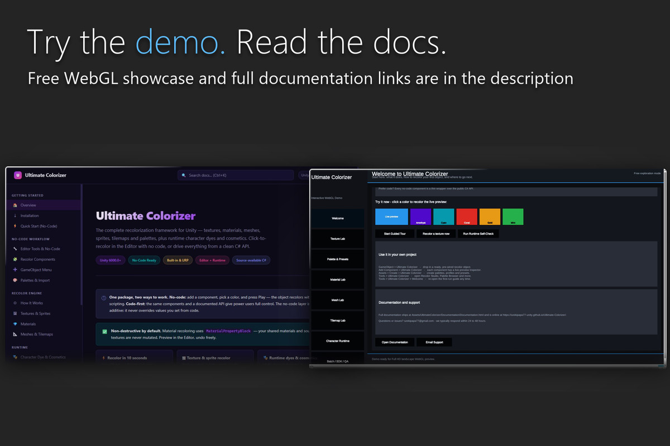Click the Built-in & URP badge
The width and height of the screenshot is (670, 446).
(x=178, y=260)
